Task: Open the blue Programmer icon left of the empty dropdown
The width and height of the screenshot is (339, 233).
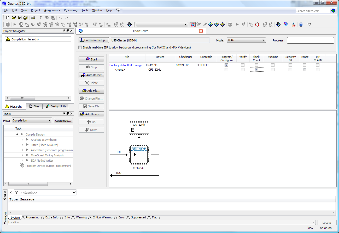Action: point(130,24)
